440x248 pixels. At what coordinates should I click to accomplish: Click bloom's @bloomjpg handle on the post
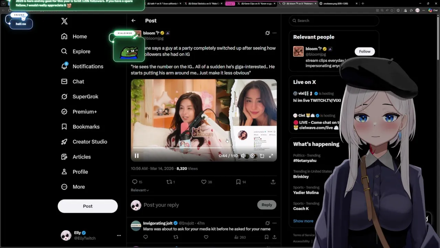(x=153, y=39)
